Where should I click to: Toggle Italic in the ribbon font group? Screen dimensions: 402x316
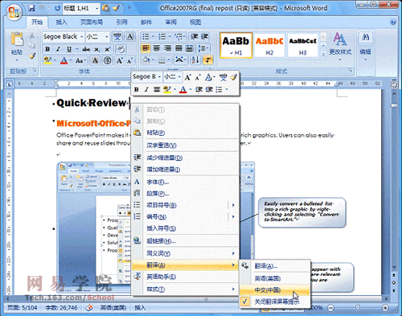[58, 49]
